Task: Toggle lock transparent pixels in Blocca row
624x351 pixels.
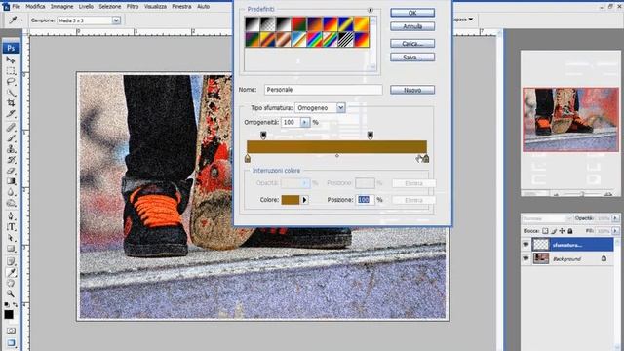Action: pyautogui.click(x=545, y=231)
